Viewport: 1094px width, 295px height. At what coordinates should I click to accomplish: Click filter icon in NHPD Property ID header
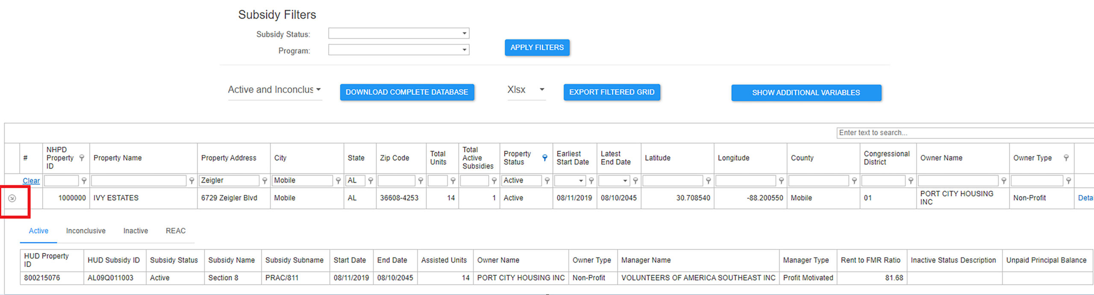tap(82, 158)
